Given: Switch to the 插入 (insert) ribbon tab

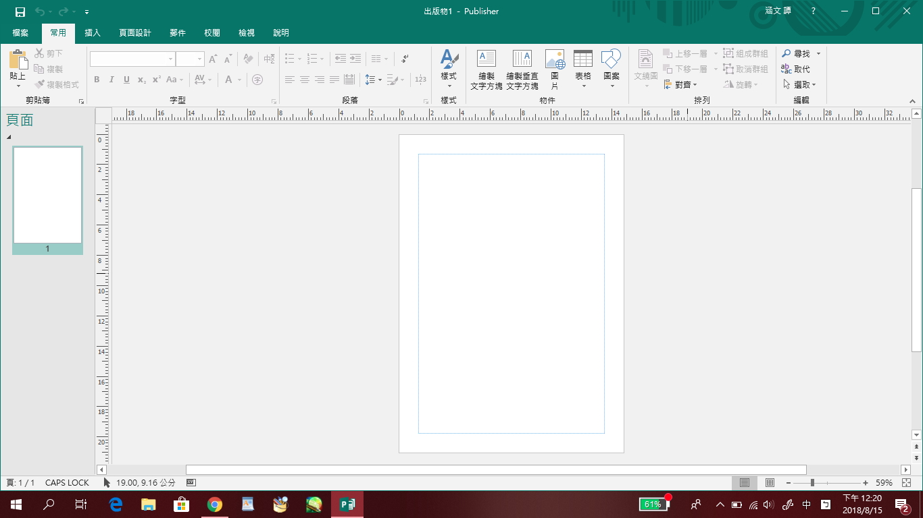Looking at the screenshot, I should tap(93, 32).
